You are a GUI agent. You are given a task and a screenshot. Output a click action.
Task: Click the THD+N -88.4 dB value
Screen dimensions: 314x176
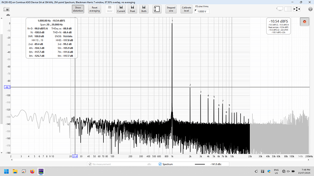coord(67,32)
